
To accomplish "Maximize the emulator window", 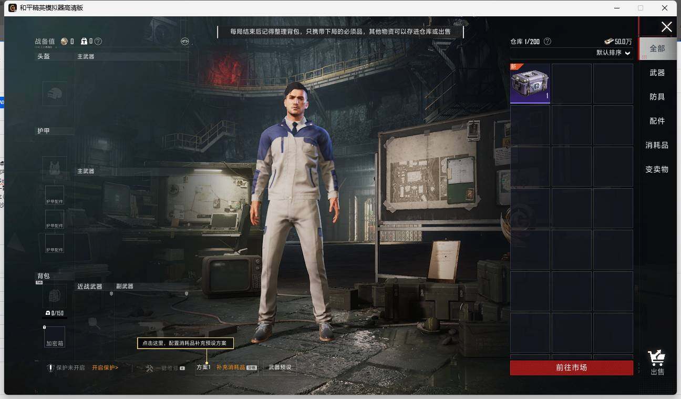I will 641,8.
